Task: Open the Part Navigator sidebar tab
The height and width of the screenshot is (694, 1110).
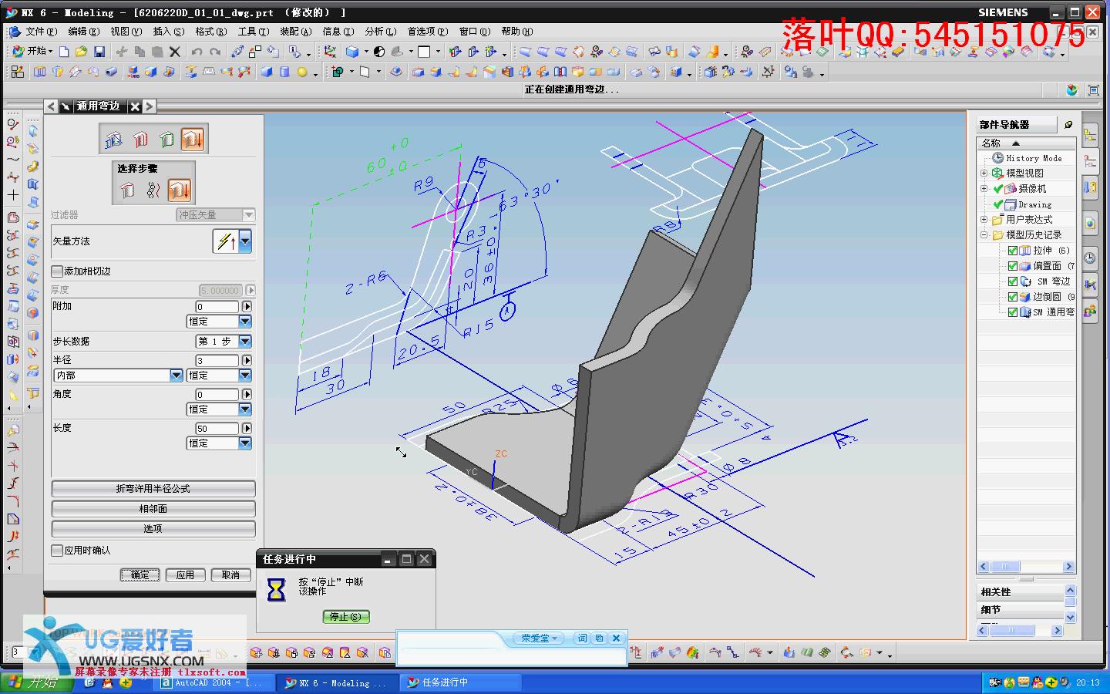Action: tap(1090, 161)
